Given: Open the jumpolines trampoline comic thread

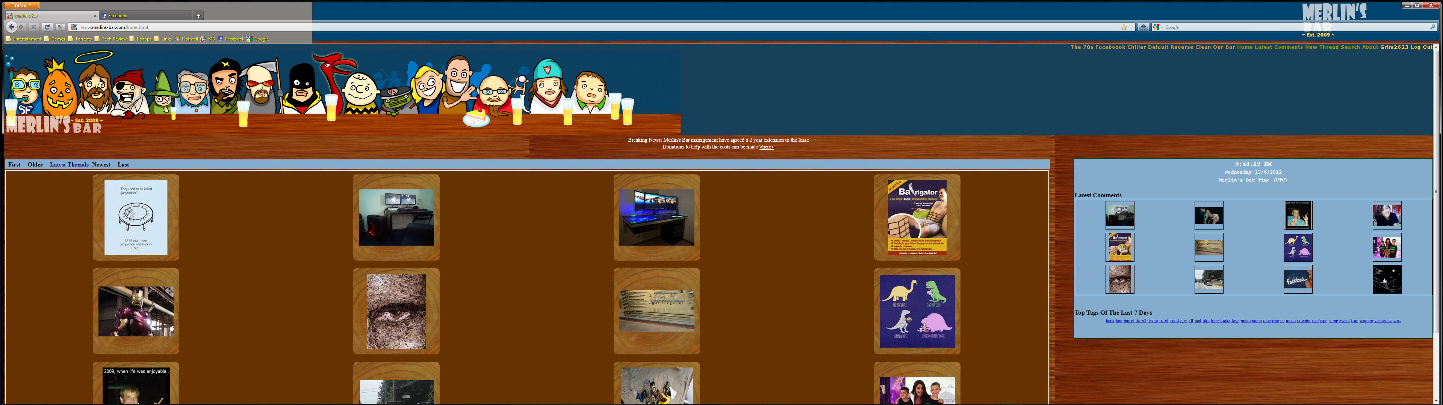Looking at the screenshot, I should 136,217.
